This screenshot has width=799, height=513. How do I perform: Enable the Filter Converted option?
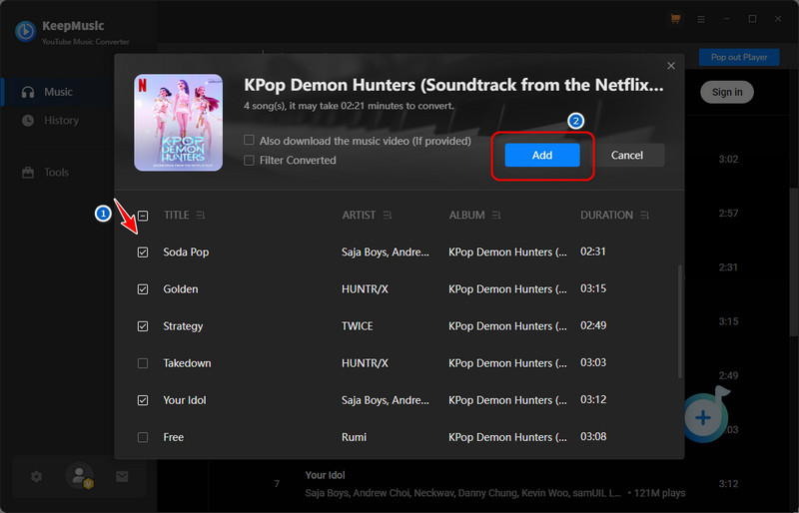(x=249, y=161)
